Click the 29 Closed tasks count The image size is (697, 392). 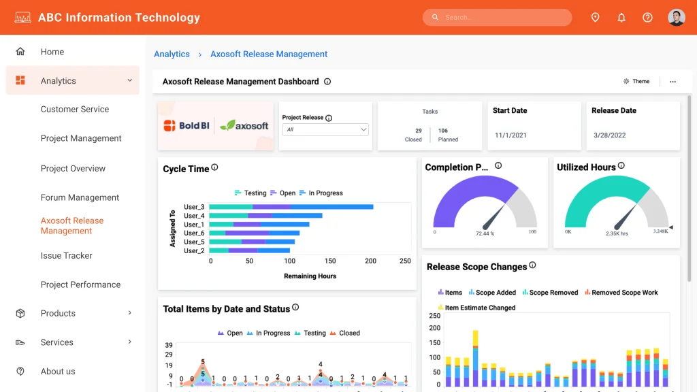click(413, 135)
